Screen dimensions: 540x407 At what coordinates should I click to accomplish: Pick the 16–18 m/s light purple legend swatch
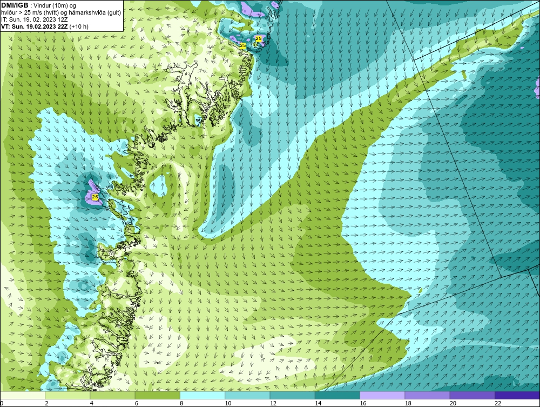click(x=382, y=395)
